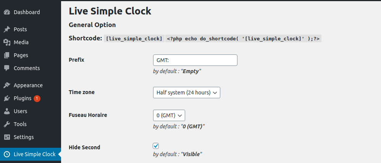Click the Live Simple Clock icon
This screenshot has height=163, width=381.
pos(7,154)
